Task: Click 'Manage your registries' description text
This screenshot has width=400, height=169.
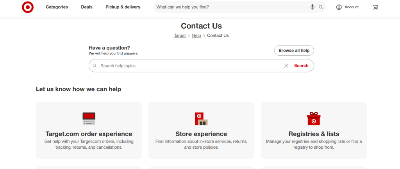Action: (314, 144)
